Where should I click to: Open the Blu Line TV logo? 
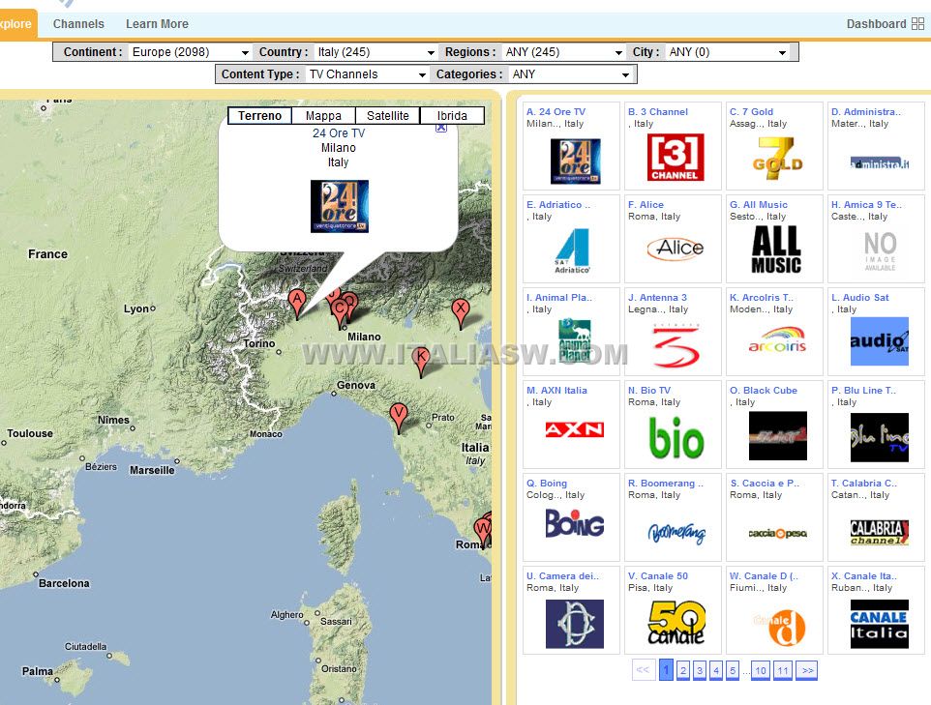click(x=880, y=437)
